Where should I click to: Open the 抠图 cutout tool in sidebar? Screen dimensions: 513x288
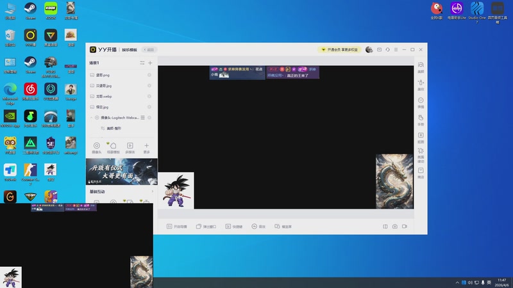point(421,138)
